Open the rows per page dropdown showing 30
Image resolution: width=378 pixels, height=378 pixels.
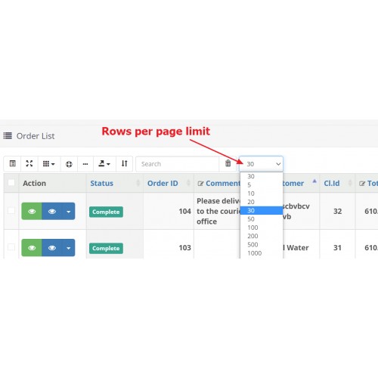[262, 164]
